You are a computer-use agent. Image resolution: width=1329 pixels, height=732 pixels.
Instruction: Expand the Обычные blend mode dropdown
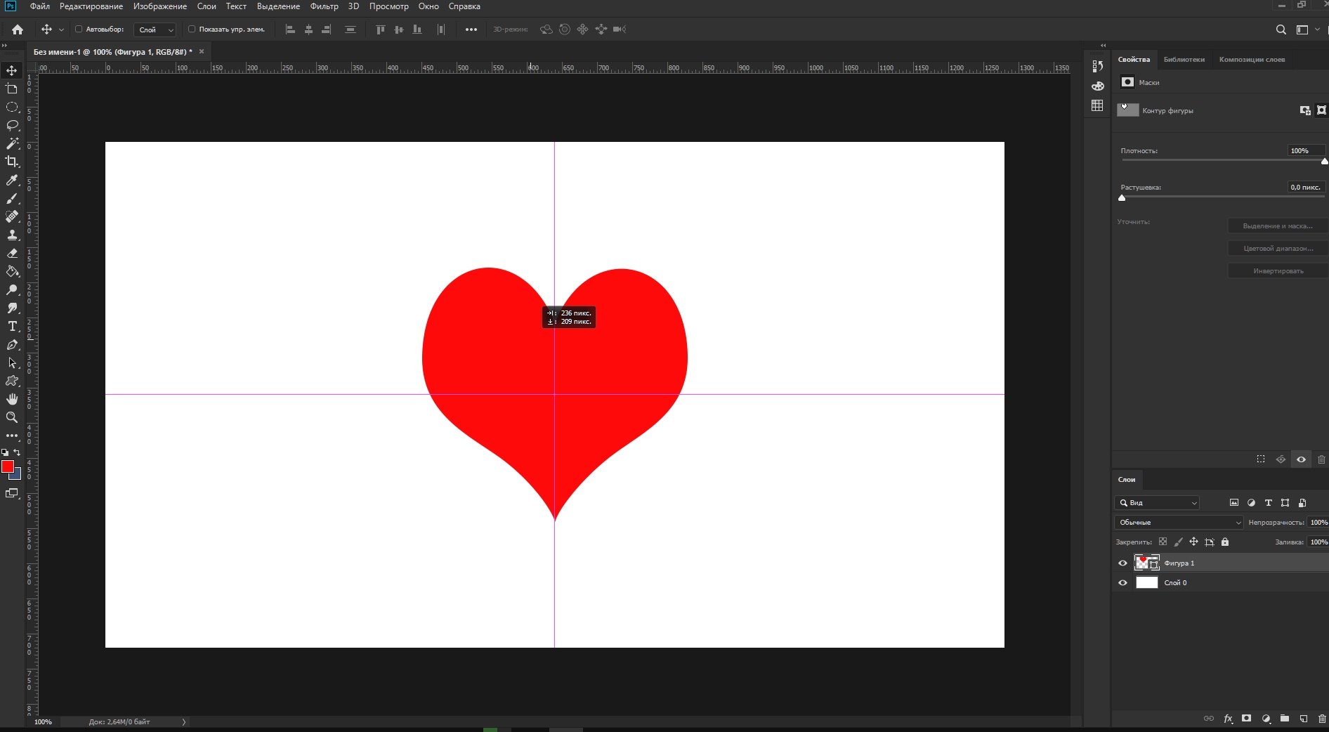(x=1178, y=522)
